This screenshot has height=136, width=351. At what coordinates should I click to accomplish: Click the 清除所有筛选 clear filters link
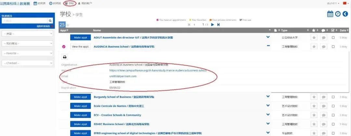(45, 26)
